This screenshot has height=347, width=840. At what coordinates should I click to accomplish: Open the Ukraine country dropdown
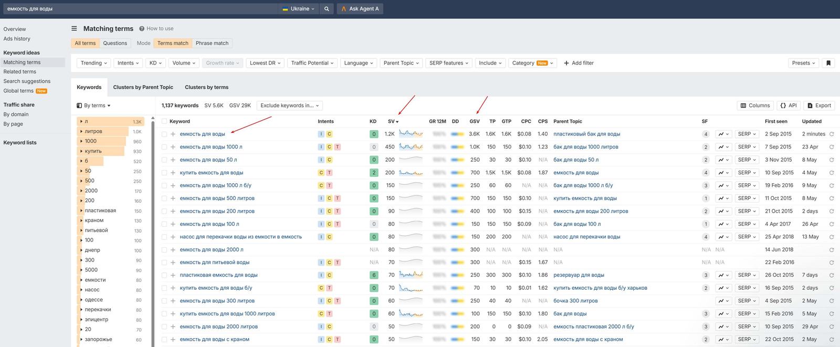click(x=298, y=9)
